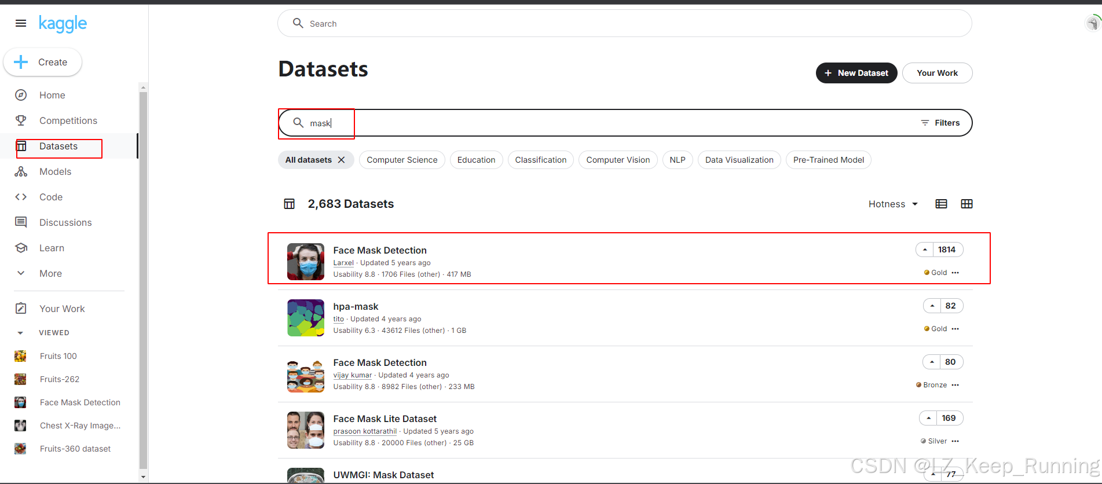Open the Face Mask Lite Dataset title

tap(385, 419)
